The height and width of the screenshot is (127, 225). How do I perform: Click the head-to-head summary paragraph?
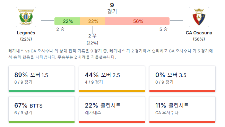111,54
